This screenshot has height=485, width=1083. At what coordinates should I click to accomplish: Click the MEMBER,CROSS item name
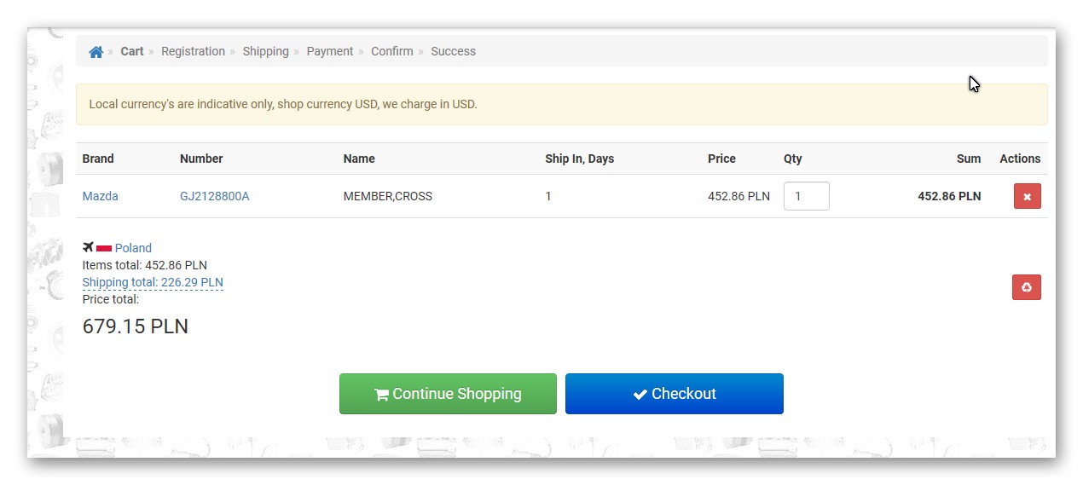[387, 196]
